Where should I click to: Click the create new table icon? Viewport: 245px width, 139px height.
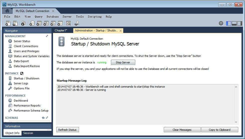coord(39,23)
